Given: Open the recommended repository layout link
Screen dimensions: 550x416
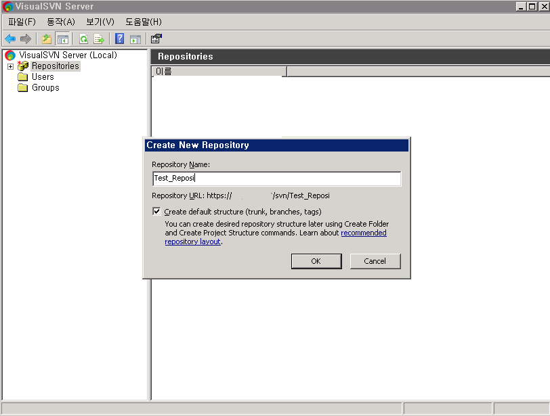Looking at the screenshot, I should pyautogui.click(x=363, y=233).
